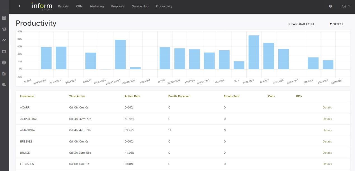The width and height of the screenshot is (355, 171).
Task: Open the help question mark icon
Action: pos(330,6)
